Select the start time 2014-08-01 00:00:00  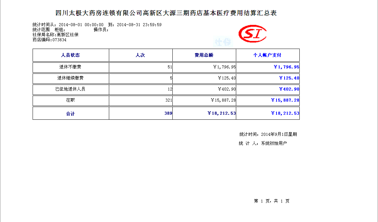pos(81,24)
